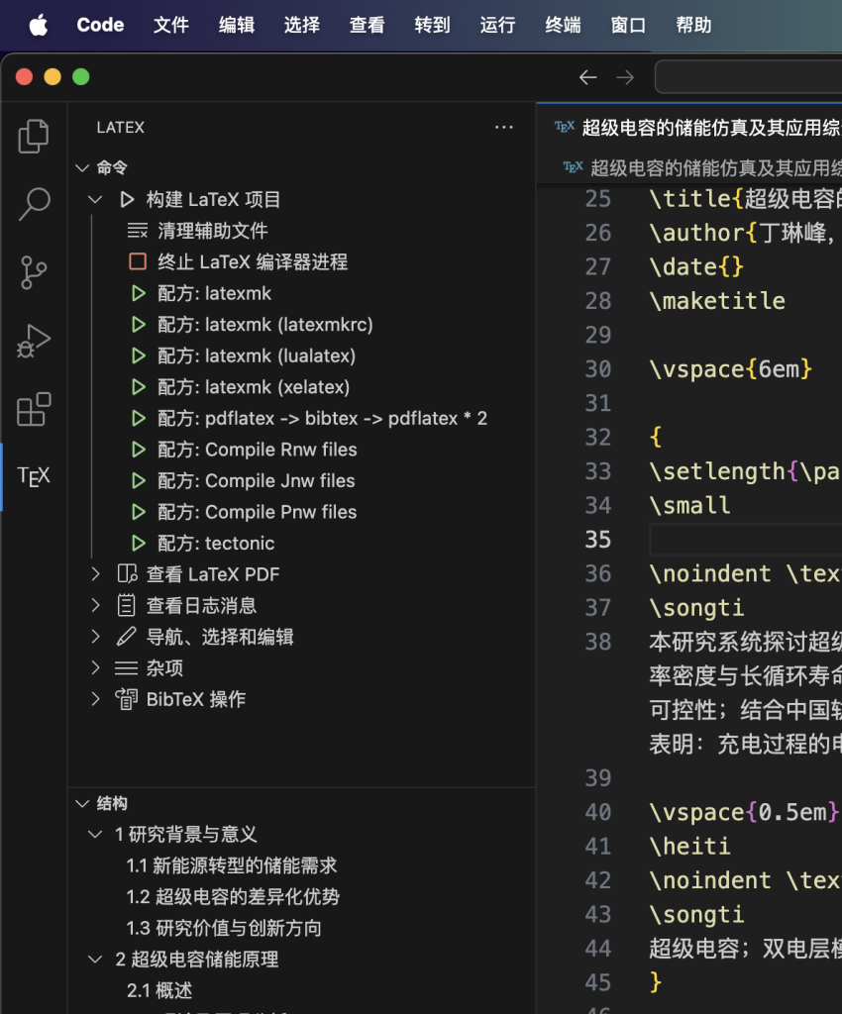
Task: Click the 查看日志消息 log icon
Action: (127, 605)
